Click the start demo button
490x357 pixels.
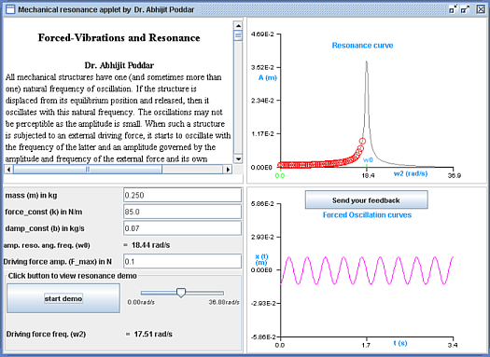63,298
